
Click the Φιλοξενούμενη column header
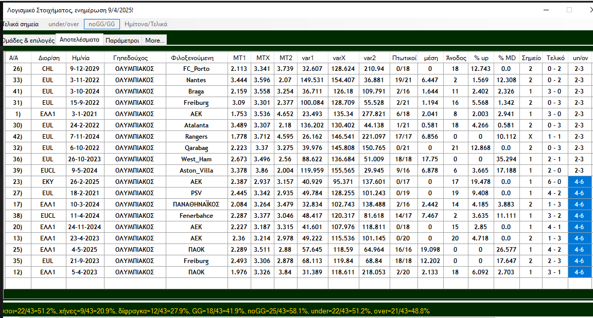point(197,58)
